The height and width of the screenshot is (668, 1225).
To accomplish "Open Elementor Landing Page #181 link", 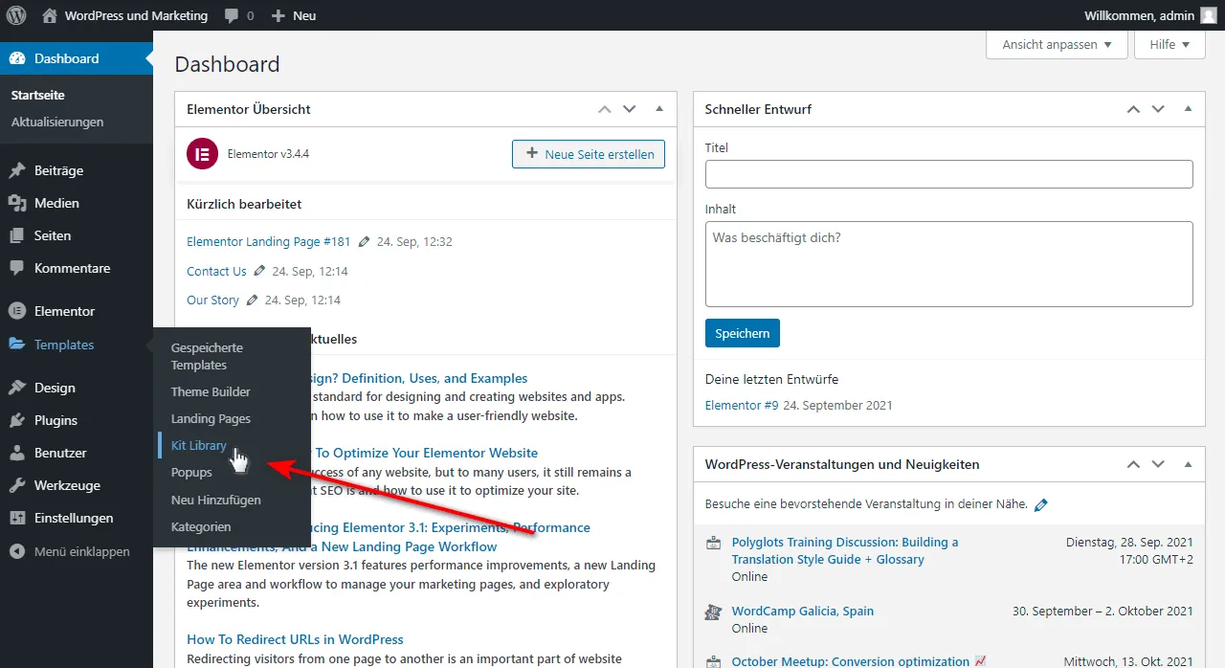I will 269,242.
